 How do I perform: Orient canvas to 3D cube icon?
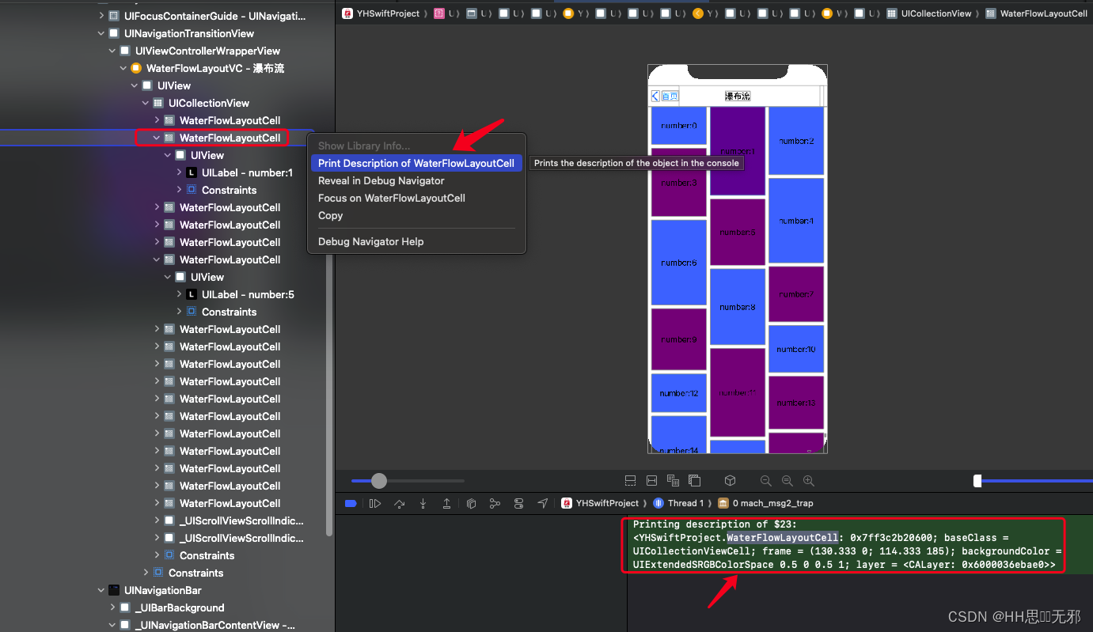tap(731, 480)
